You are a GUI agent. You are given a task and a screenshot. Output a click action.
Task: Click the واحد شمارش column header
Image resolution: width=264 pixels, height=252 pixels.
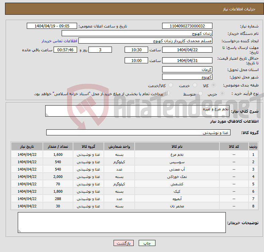[x=119, y=146]
